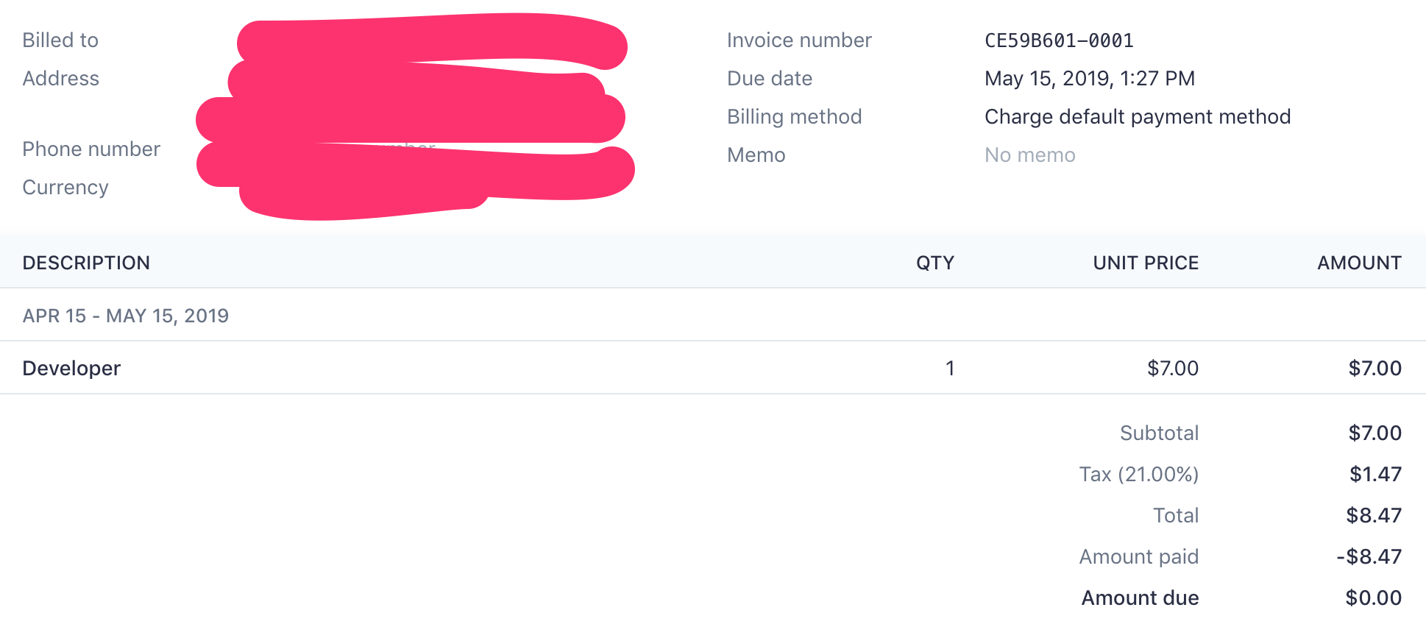Click the $1.47 tax amount

pos(1374,474)
